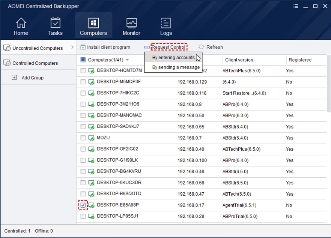The height and width of the screenshot is (238, 331).
Task: Expand Uncontrolled Computers with the chevron
Action: tap(72, 47)
